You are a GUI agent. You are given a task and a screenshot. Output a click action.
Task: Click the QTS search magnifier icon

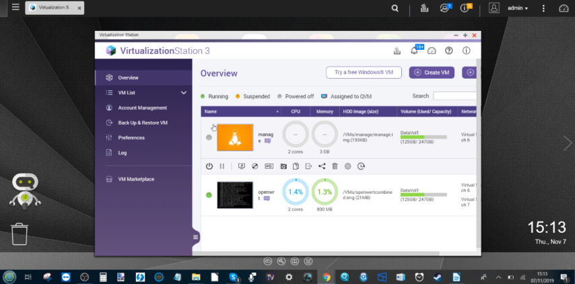pyautogui.click(x=395, y=8)
